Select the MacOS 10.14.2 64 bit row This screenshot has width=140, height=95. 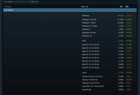(x=109, y=67)
